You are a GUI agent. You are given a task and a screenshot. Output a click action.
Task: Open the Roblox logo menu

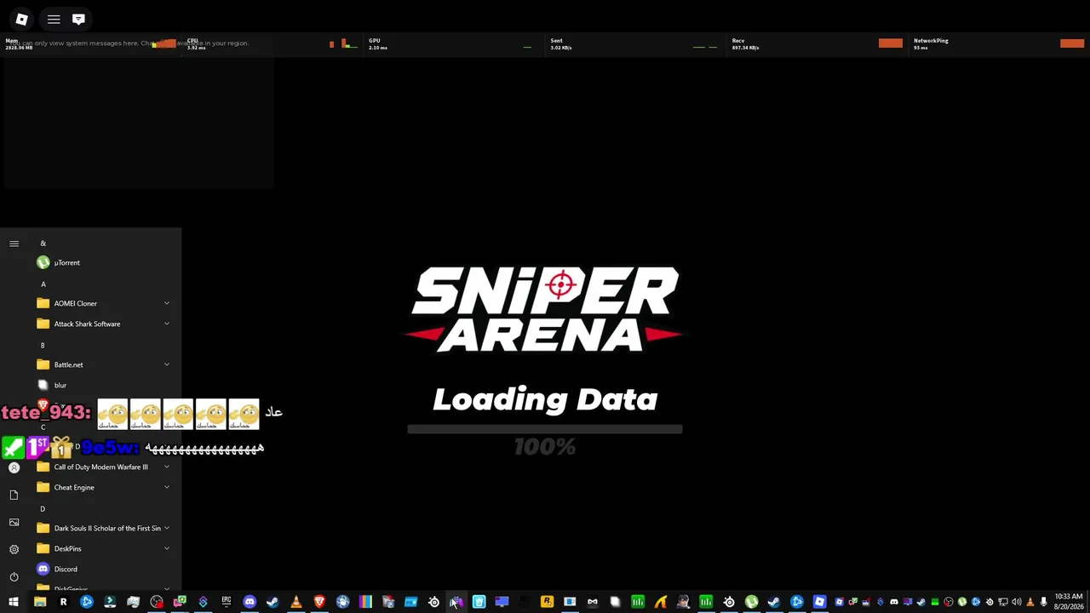click(x=21, y=19)
